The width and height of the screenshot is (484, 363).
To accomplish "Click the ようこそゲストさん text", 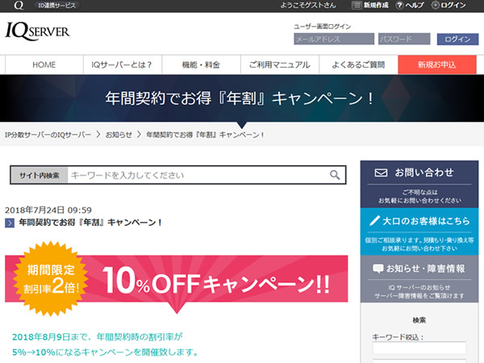I will click(308, 6).
